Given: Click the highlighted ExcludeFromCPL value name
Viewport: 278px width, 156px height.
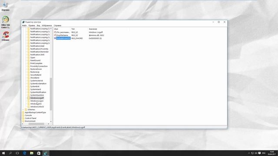Looking at the screenshot, I should click(x=63, y=38).
